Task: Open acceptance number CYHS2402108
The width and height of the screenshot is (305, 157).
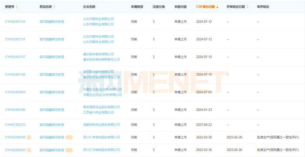Action: [x=15, y=75]
